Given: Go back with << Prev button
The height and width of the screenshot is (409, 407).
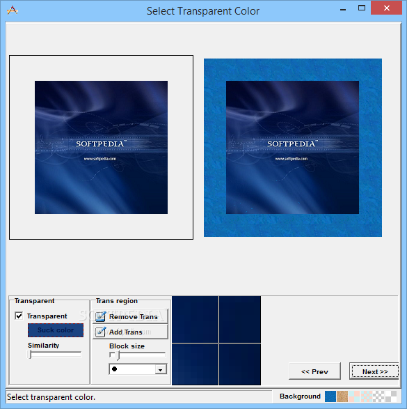Looking at the screenshot, I should coord(314,371).
